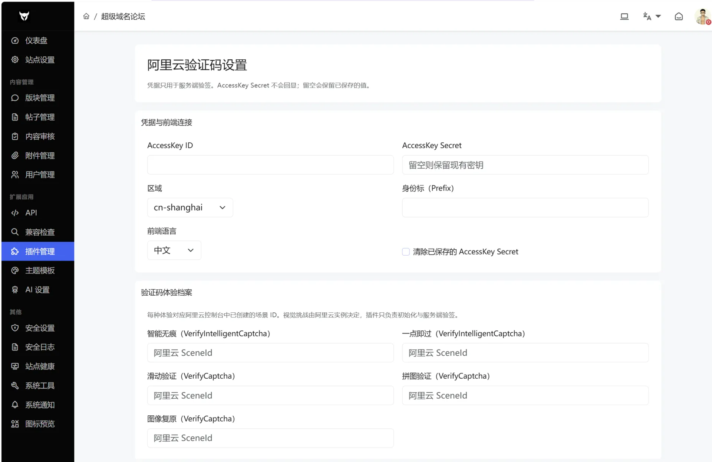This screenshot has height=462, width=712.
Task: Click the 超级域名论坛 breadcrumb link
Action: coord(123,16)
